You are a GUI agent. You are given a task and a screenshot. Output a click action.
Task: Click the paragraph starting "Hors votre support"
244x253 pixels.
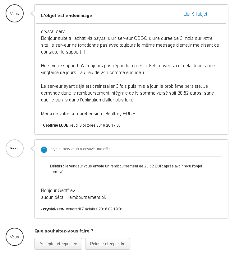(128, 69)
